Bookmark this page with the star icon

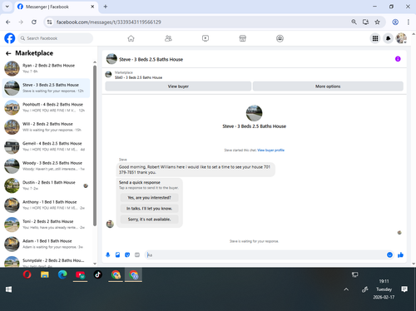pyautogui.click(x=377, y=22)
